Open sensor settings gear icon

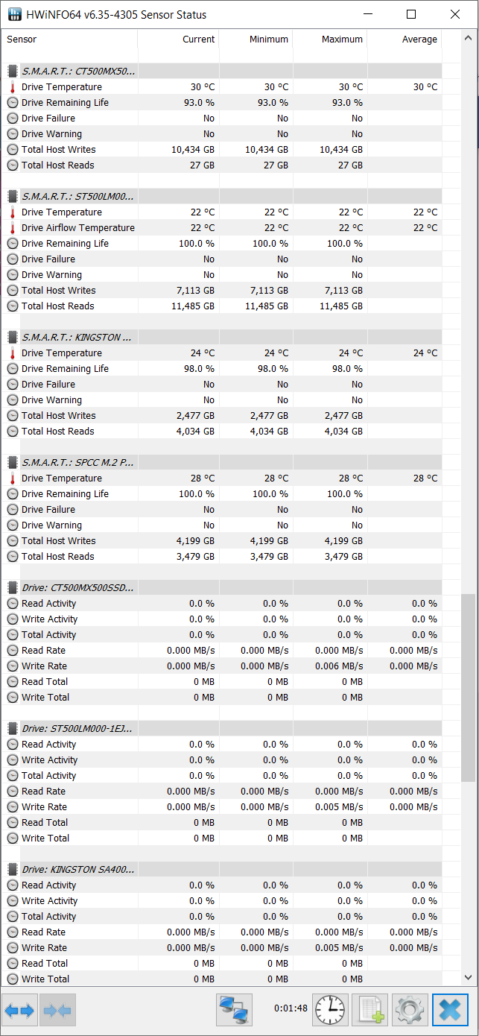(x=410, y=1011)
